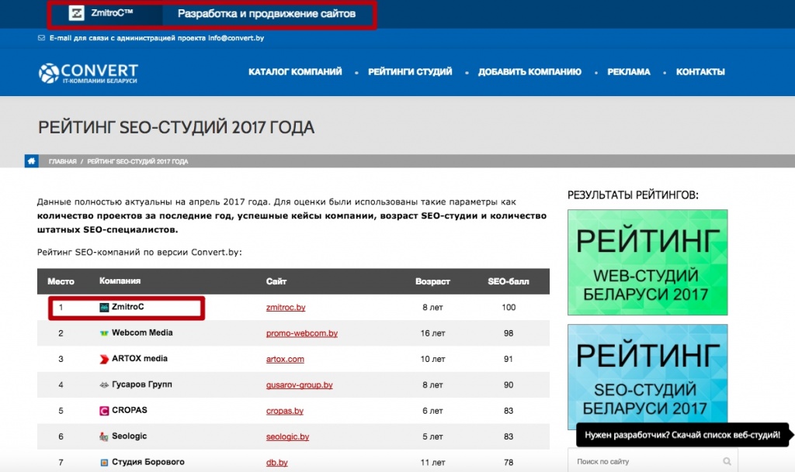795x472 pixels.
Task: Open the db.by link
Action: click(x=277, y=462)
